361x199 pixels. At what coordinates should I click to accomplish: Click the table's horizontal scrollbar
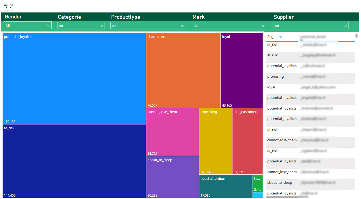287,197
